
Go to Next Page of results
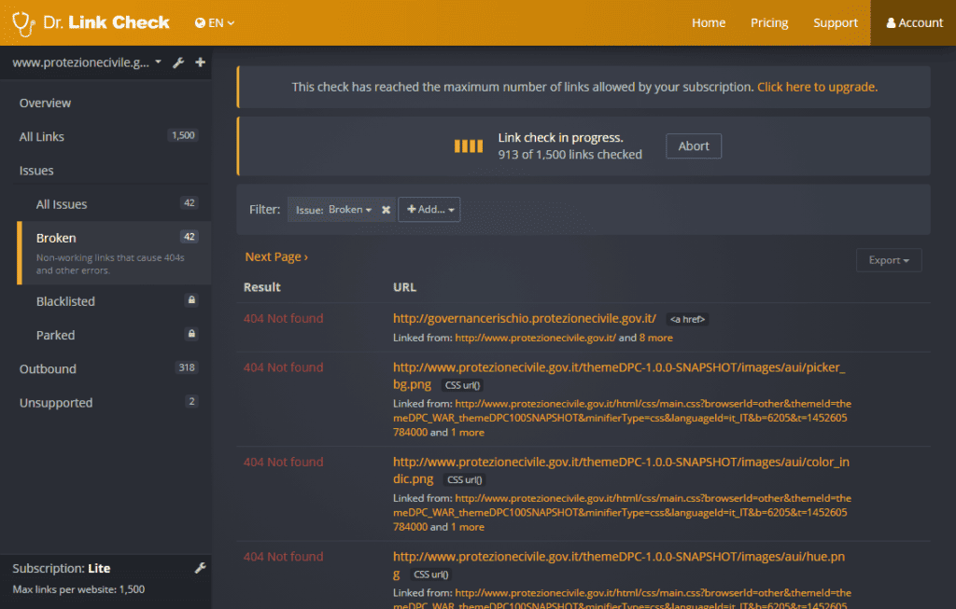click(275, 256)
